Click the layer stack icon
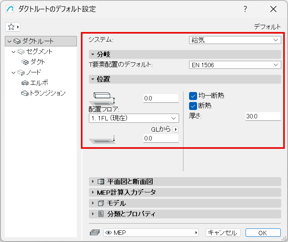 (x=95, y=232)
